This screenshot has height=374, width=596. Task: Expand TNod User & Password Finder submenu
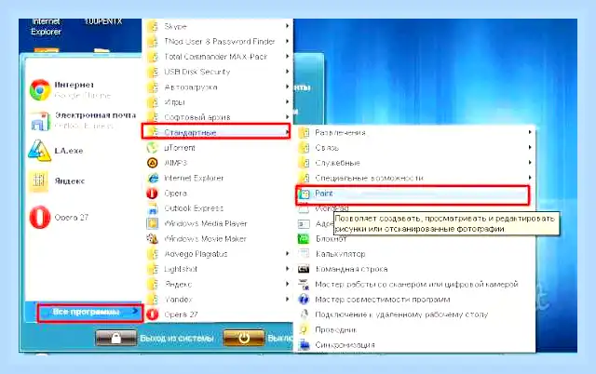coord(288,41)
